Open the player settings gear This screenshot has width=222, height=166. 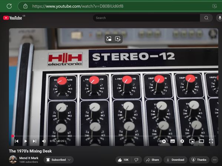182,141
